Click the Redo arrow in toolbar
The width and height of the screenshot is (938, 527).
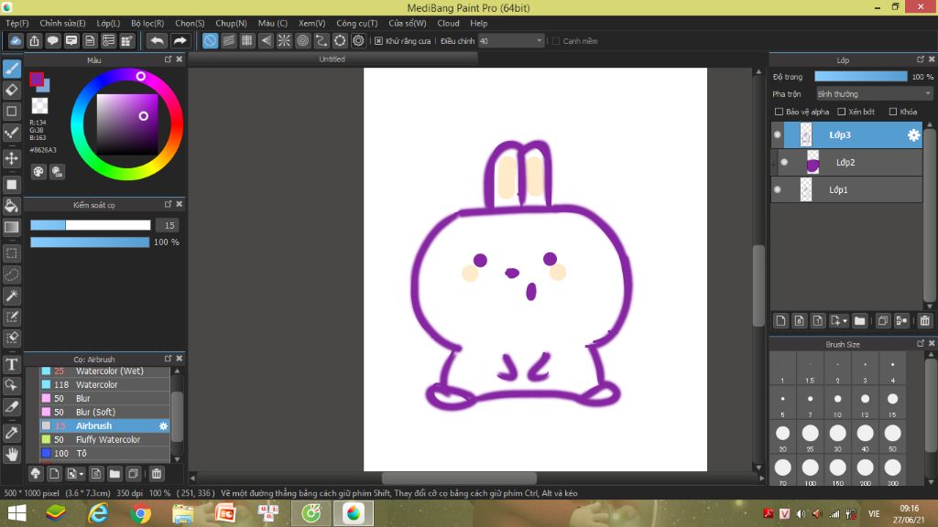pyautogui.click(x=180, y=40)
